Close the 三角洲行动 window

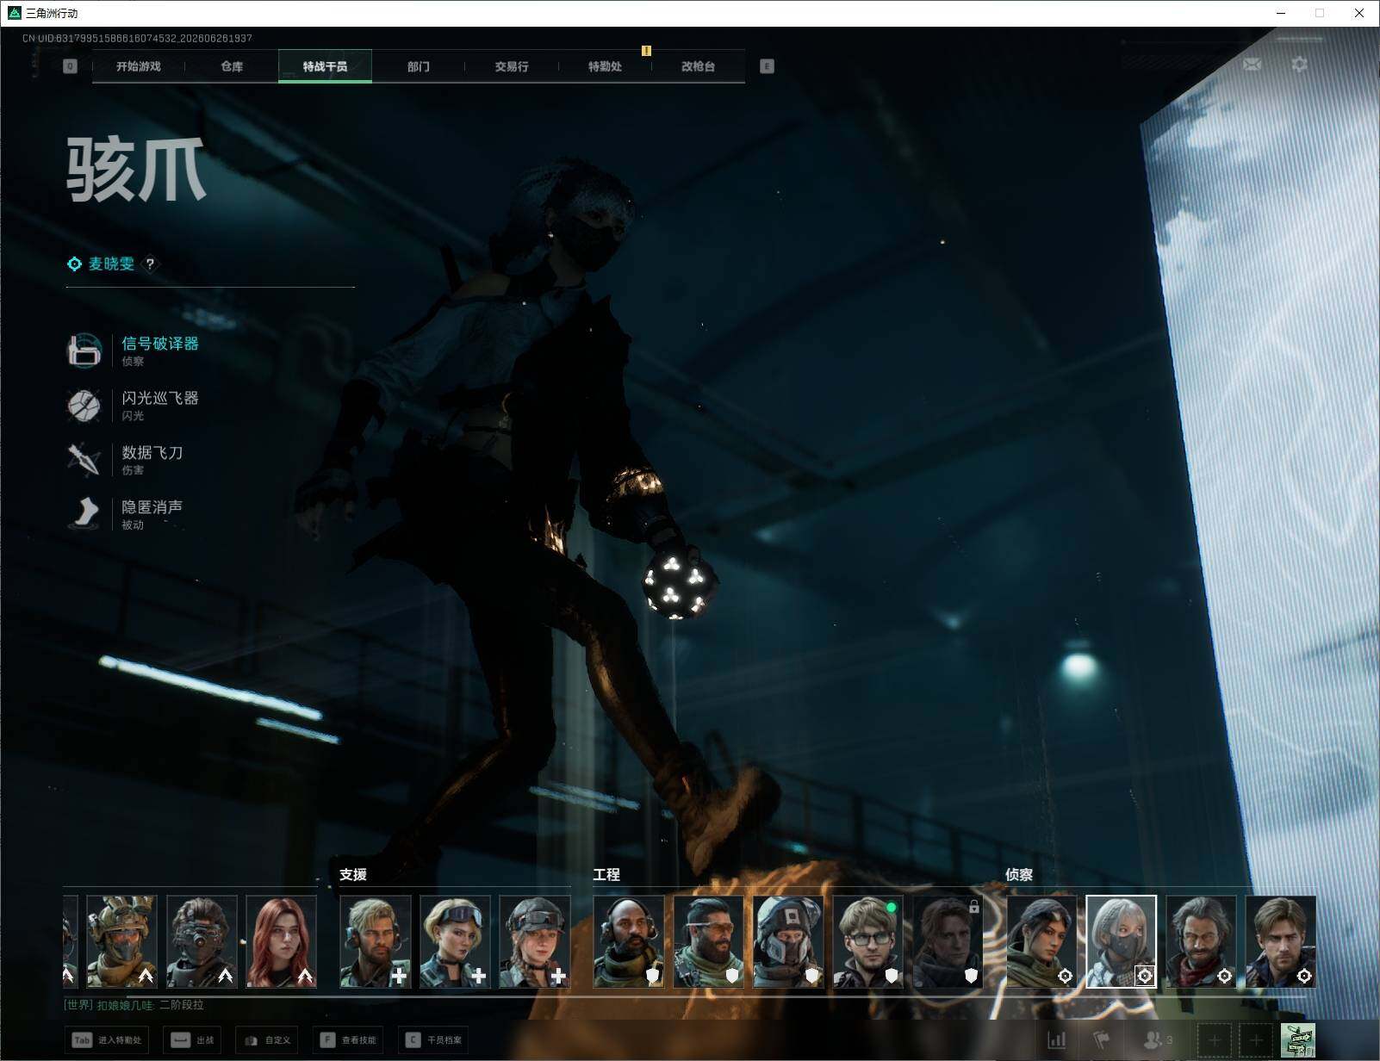[1359, 13]
